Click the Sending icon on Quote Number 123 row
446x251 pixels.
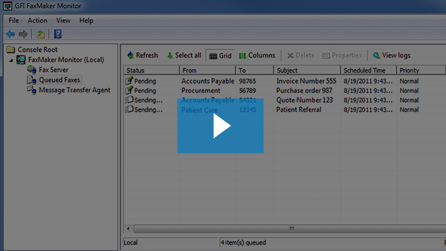pyautogui.click(x=129, y=100)
